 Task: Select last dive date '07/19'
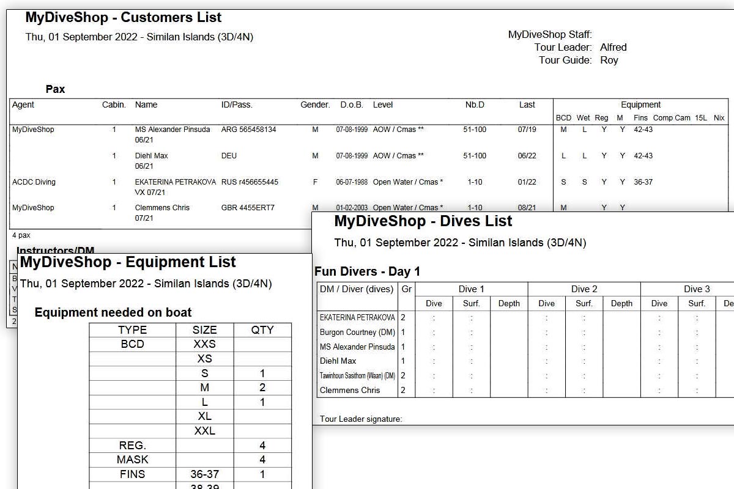[527, 130]
